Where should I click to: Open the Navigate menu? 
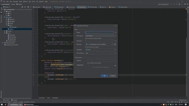(x=16, y=1)
